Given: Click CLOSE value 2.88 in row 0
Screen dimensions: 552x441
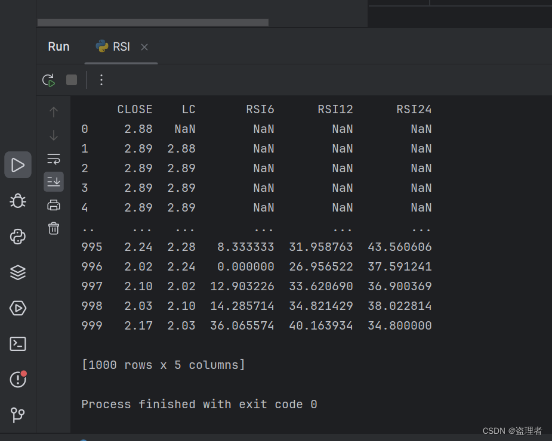Looking at the screenshot, I should 138,129.
